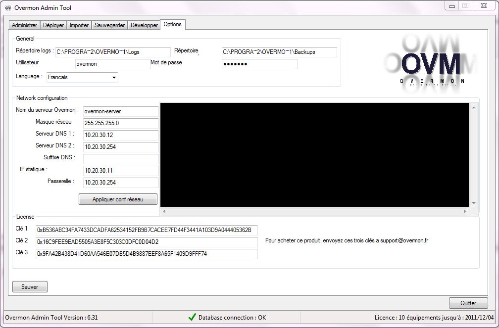Click the Database connection : OK status text

232,318
